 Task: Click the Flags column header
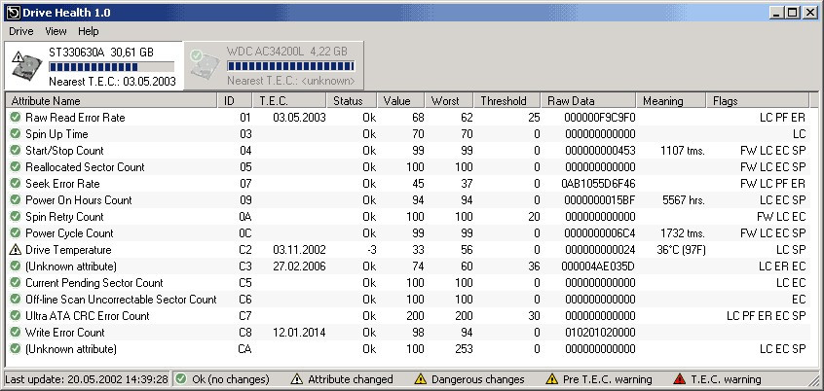pyautogui.click(x=758, y=101)
